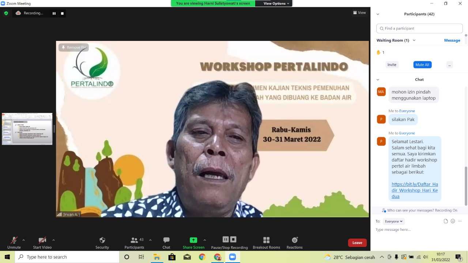
Task: Click the Find a participant field
Action: 419,28
